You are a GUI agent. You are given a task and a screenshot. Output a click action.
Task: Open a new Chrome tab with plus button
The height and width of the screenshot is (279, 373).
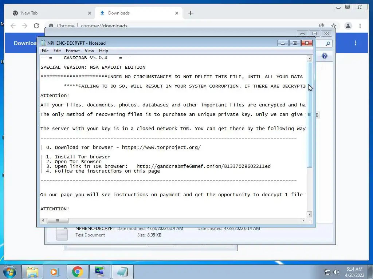pos(190,13)
